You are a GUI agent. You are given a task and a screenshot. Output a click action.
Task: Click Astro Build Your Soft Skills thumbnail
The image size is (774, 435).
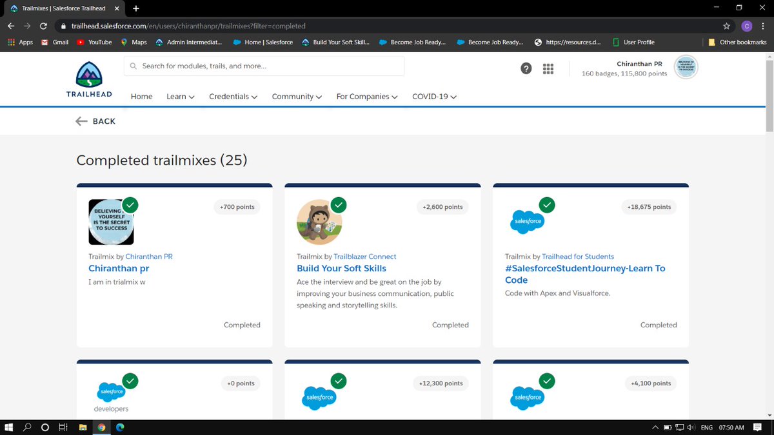[319, 222]
